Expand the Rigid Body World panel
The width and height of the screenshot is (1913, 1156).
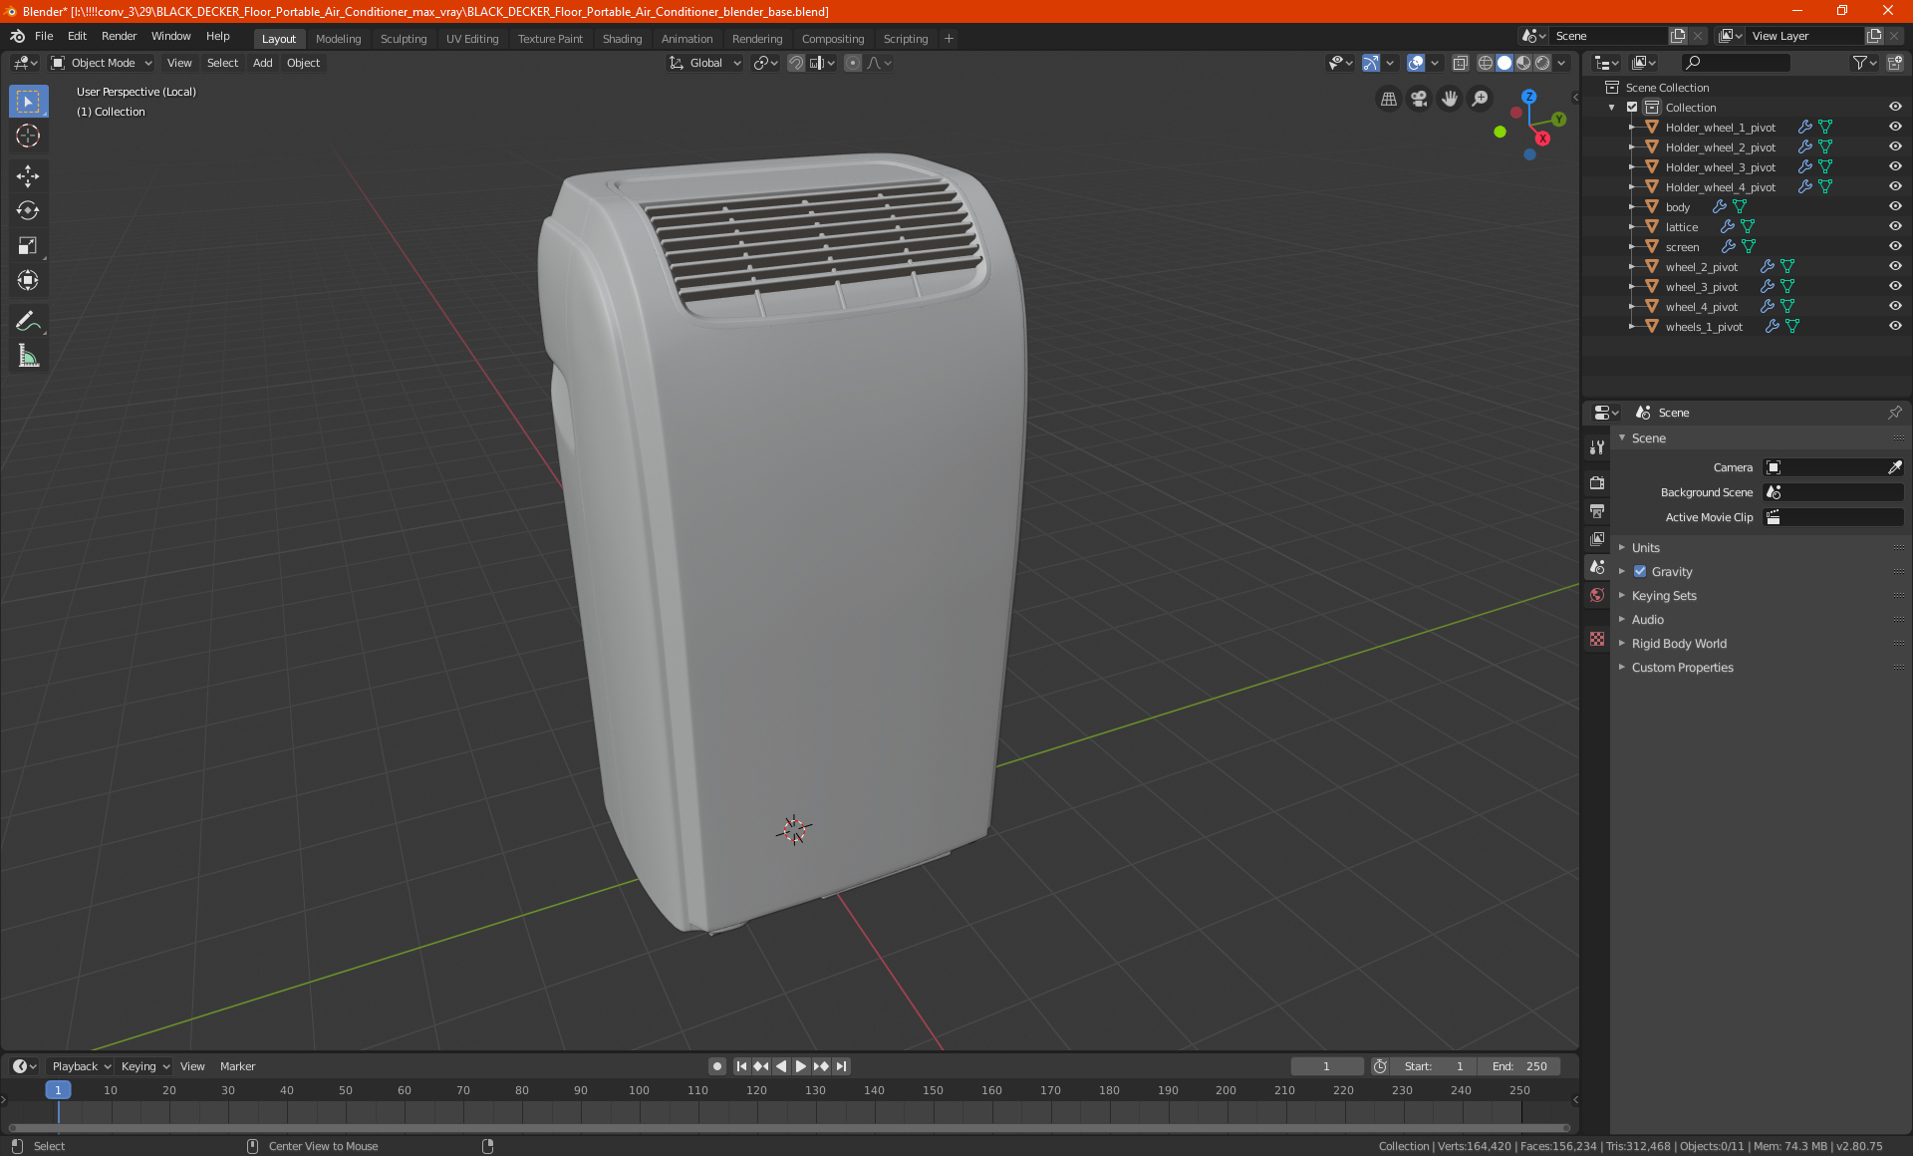point(1678,643)
